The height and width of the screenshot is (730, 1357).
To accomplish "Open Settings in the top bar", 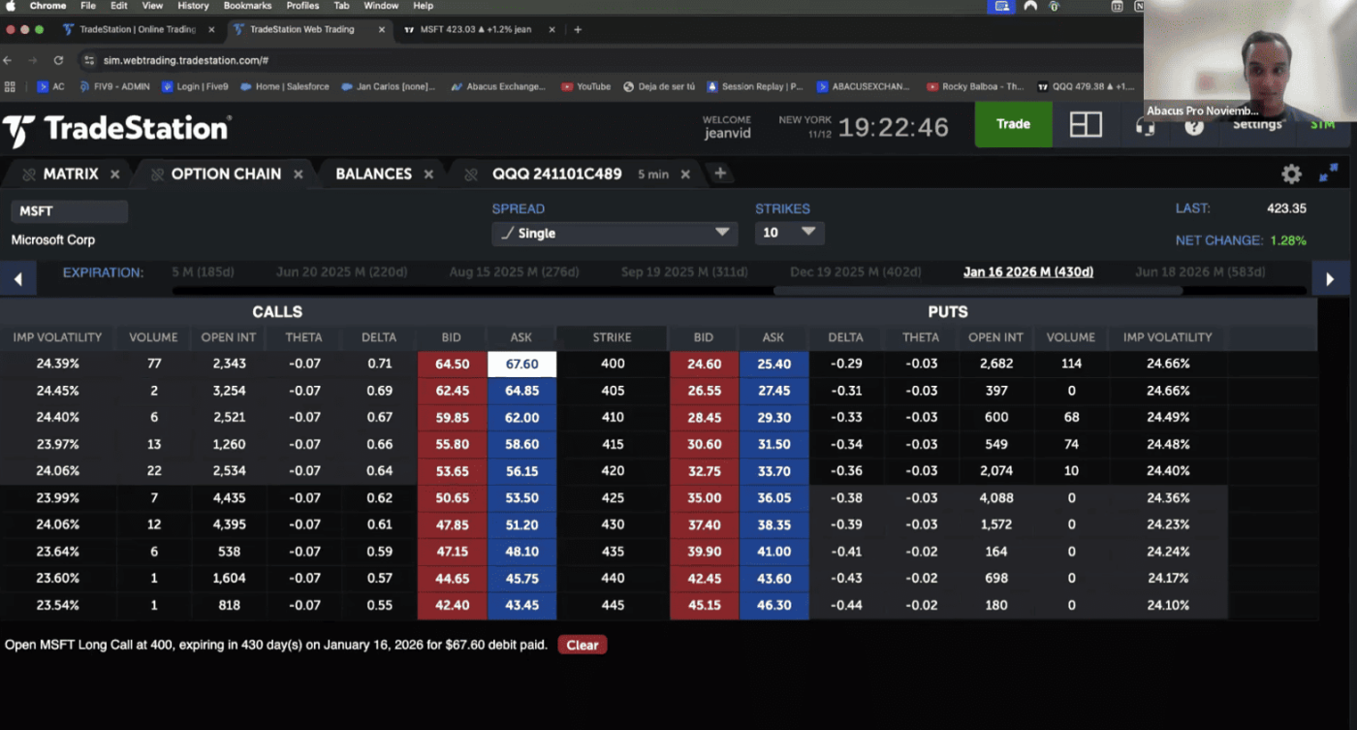I will pyautogui.click(x=1257, y=125).
